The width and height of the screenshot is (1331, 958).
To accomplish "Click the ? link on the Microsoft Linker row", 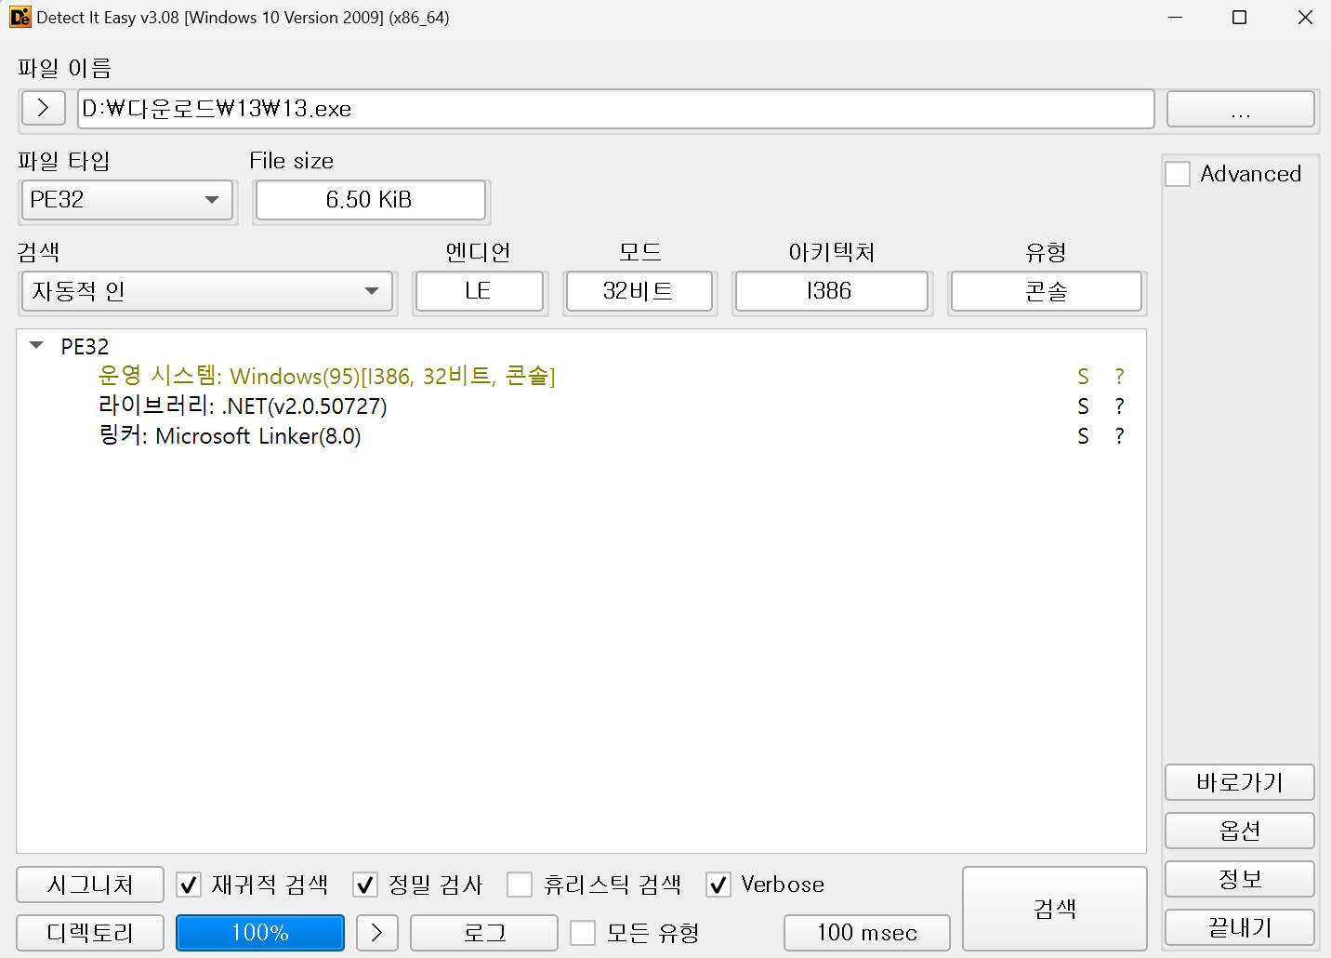I will pos(1119,436).
